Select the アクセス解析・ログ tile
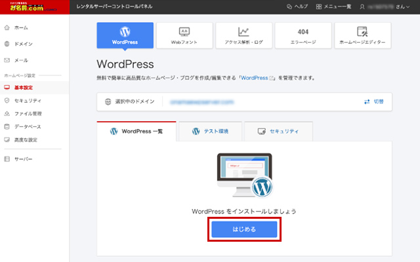This screenshot has height=262, width=420. coord(244,35)
